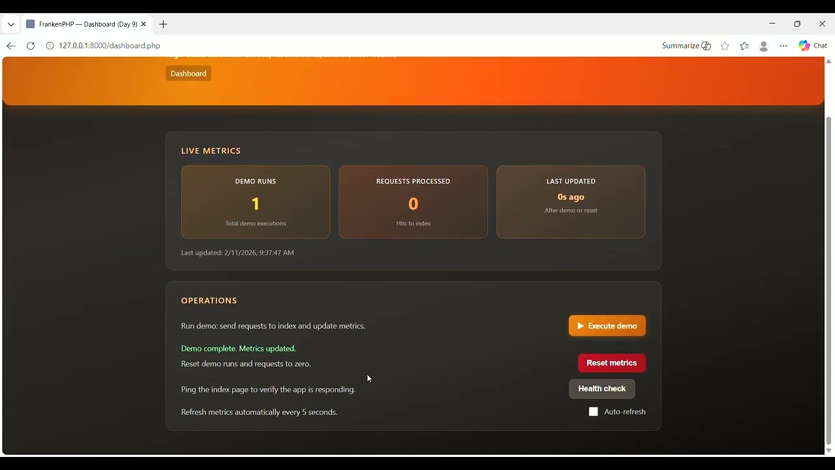Viewport: 835px width, 470px height.
Task: Click the scrollbar up arrow
Action: point(828,61)
